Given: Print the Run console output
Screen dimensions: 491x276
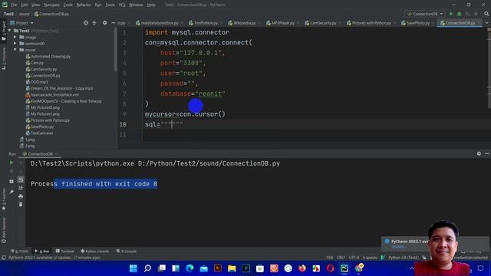Looking at the screenshot, I should click(x=21, y=196).
